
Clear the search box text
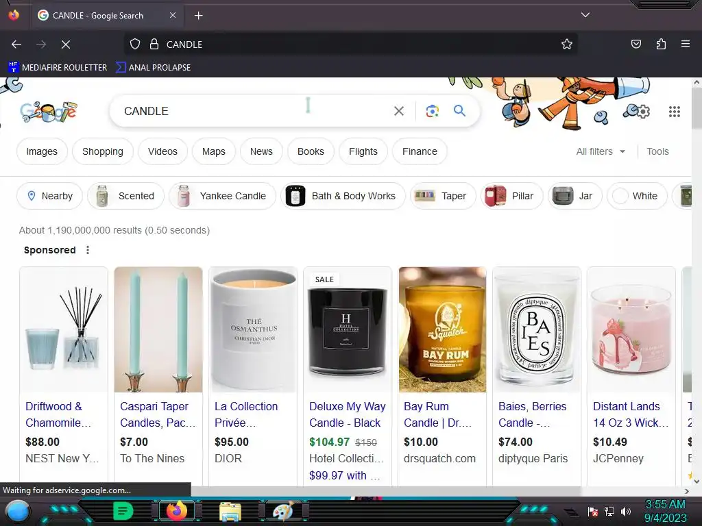[x=399, y=111]
